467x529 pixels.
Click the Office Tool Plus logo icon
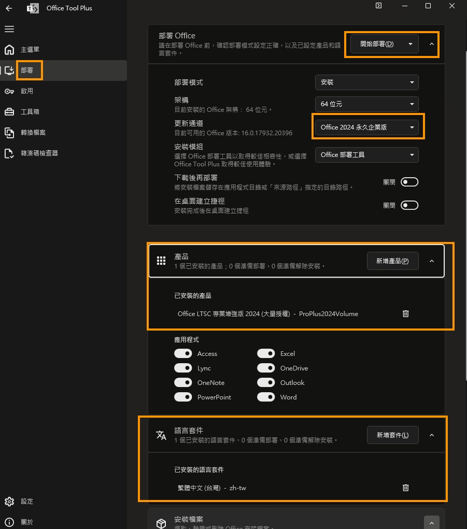[x=33, y=8]
